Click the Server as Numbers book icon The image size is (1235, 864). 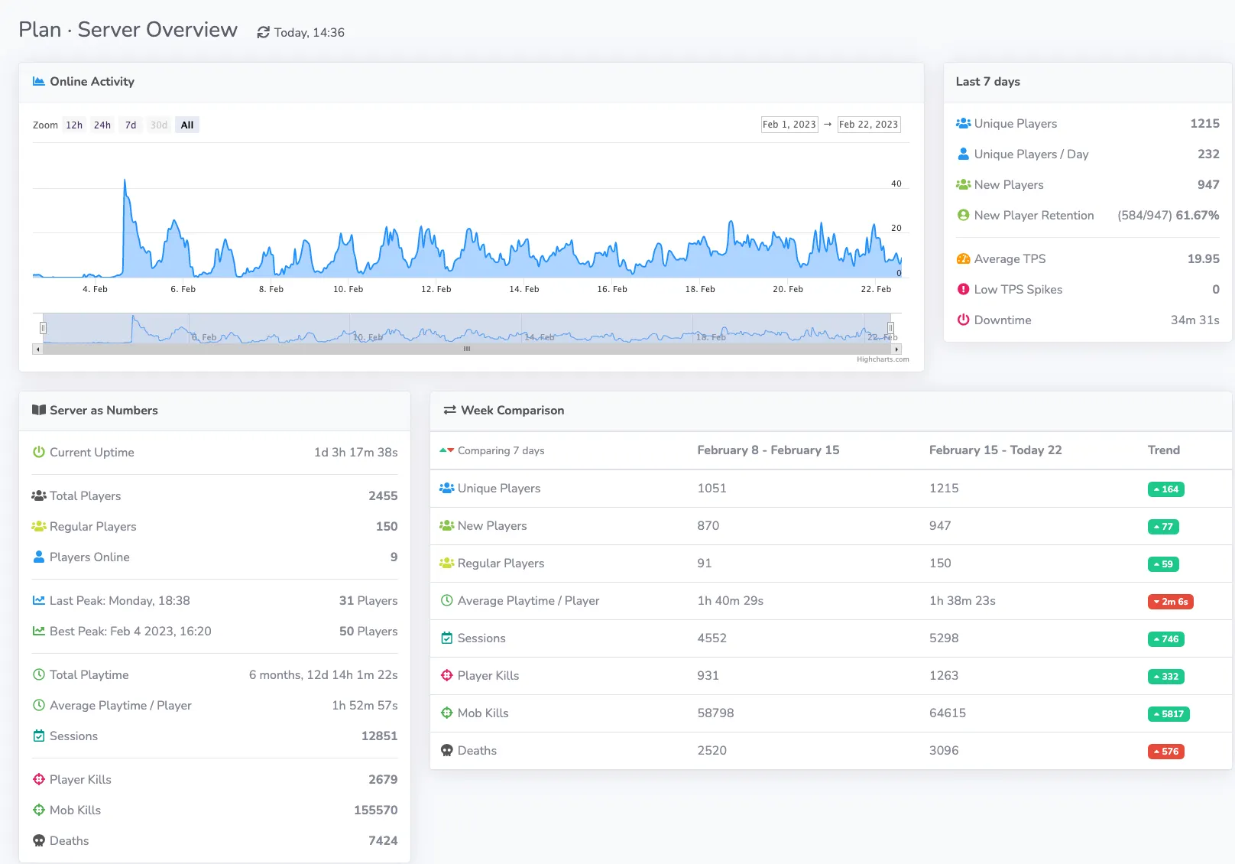(x=38, y=410)
